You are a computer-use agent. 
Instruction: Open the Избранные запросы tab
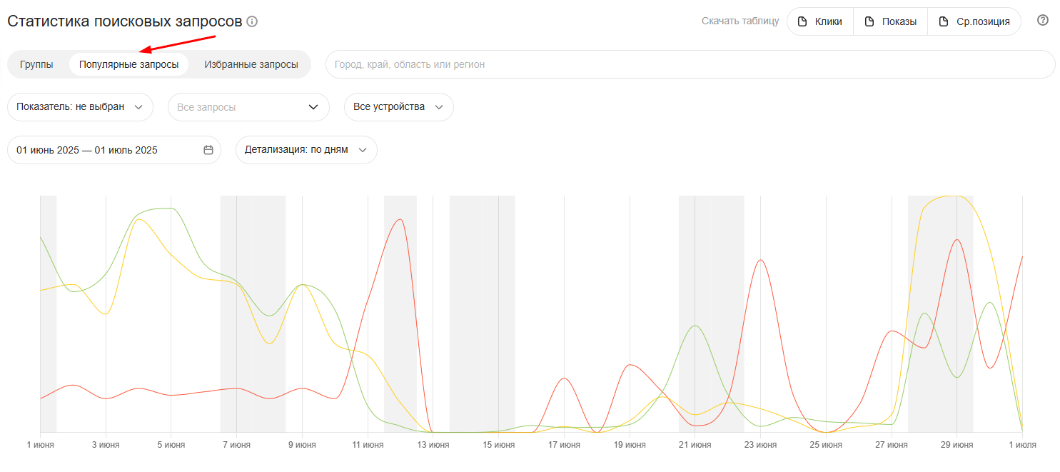click(x=251, y=64)
